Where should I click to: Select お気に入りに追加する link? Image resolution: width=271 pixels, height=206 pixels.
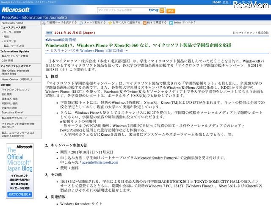tap(127, 22)
